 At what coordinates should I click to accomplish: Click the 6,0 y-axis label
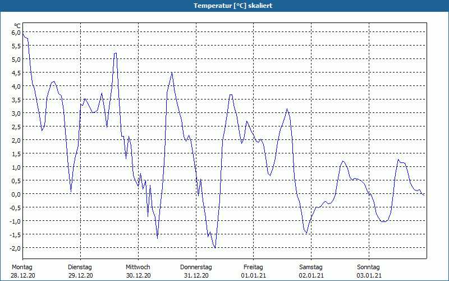click(16, 33)
